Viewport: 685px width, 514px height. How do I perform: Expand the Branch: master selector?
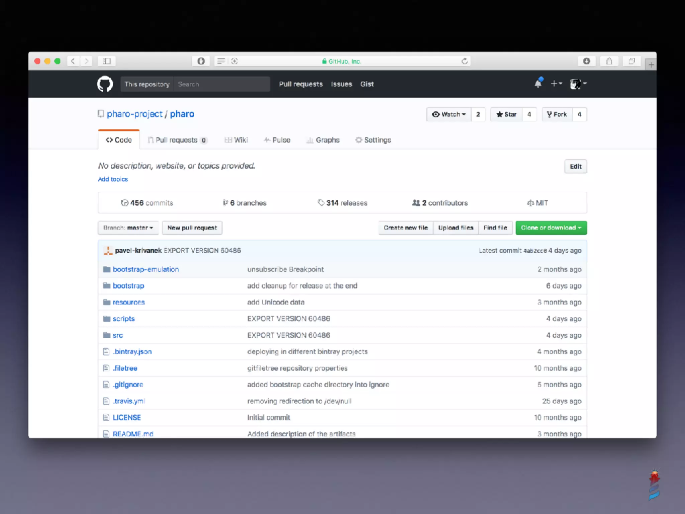tap(128, 228)
